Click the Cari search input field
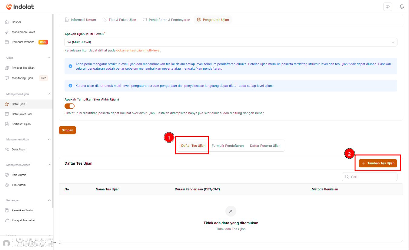Image resolution: width=409 pixels, height=250 pixels. click(x=369, y=177)
